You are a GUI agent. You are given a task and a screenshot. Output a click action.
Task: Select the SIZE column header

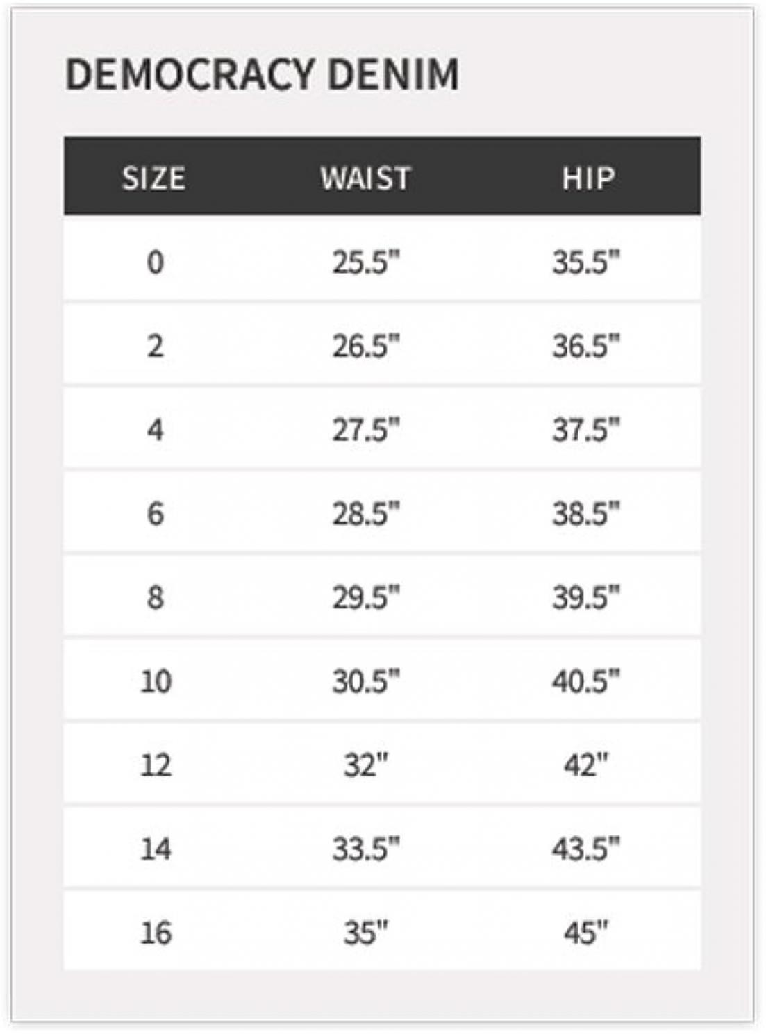coord(154,178)
